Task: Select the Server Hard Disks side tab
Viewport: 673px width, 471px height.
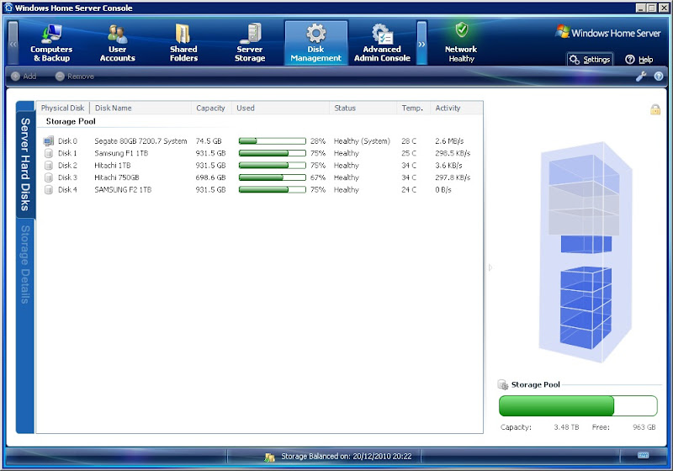Action: 25,164
